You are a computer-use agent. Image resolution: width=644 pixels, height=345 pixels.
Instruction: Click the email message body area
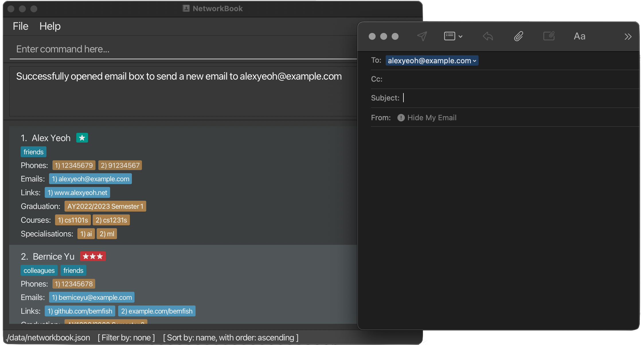[498, 228]
